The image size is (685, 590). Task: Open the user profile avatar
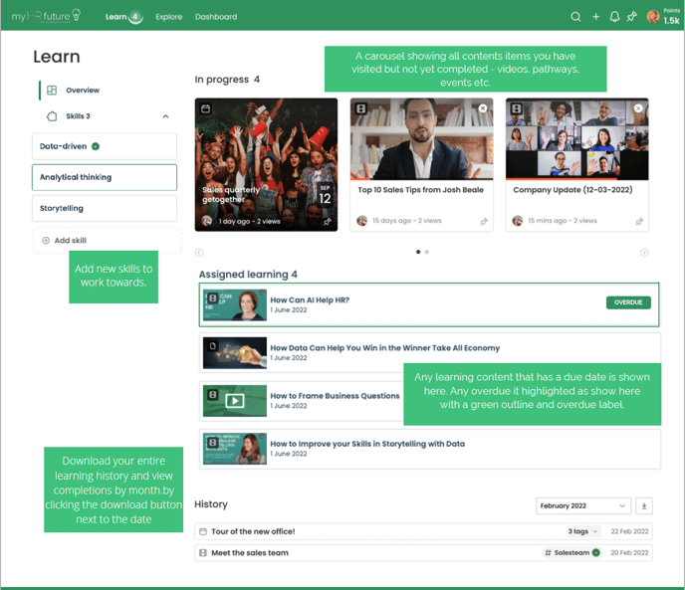pyautogui.click(x=653, y=17)
